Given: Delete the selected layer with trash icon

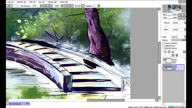Looking at the screenshot, I should pyautogui.click(x=177, y=55).
